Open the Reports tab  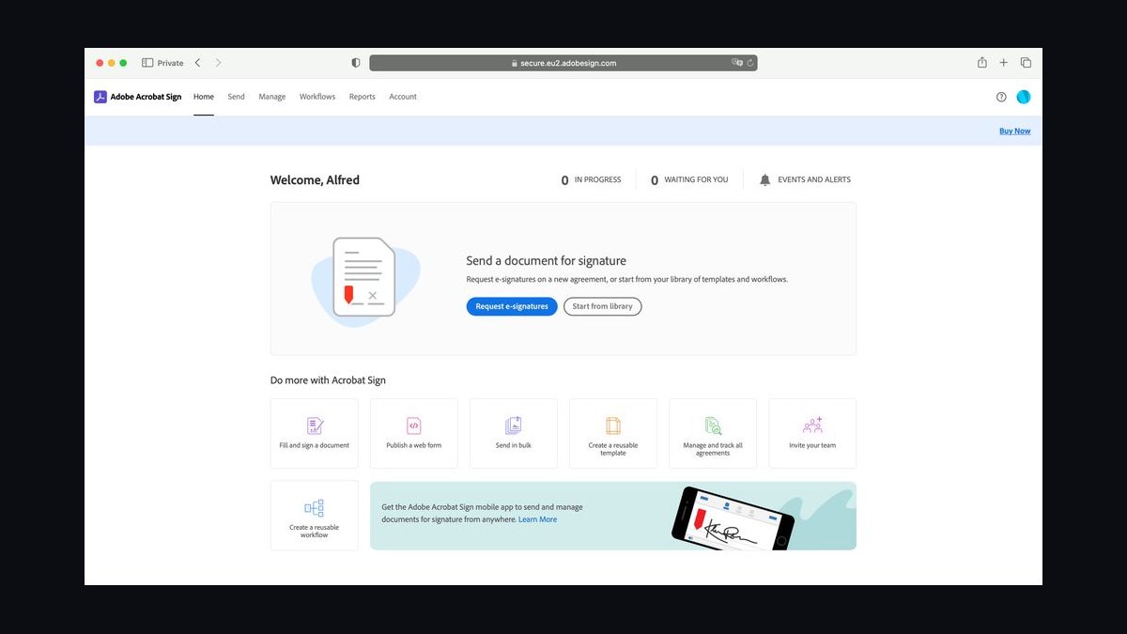[x=363, y=97]
